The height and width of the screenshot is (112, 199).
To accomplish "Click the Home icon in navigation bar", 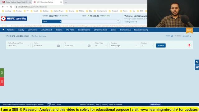I will pyautogui.click(x=3, y=30).
